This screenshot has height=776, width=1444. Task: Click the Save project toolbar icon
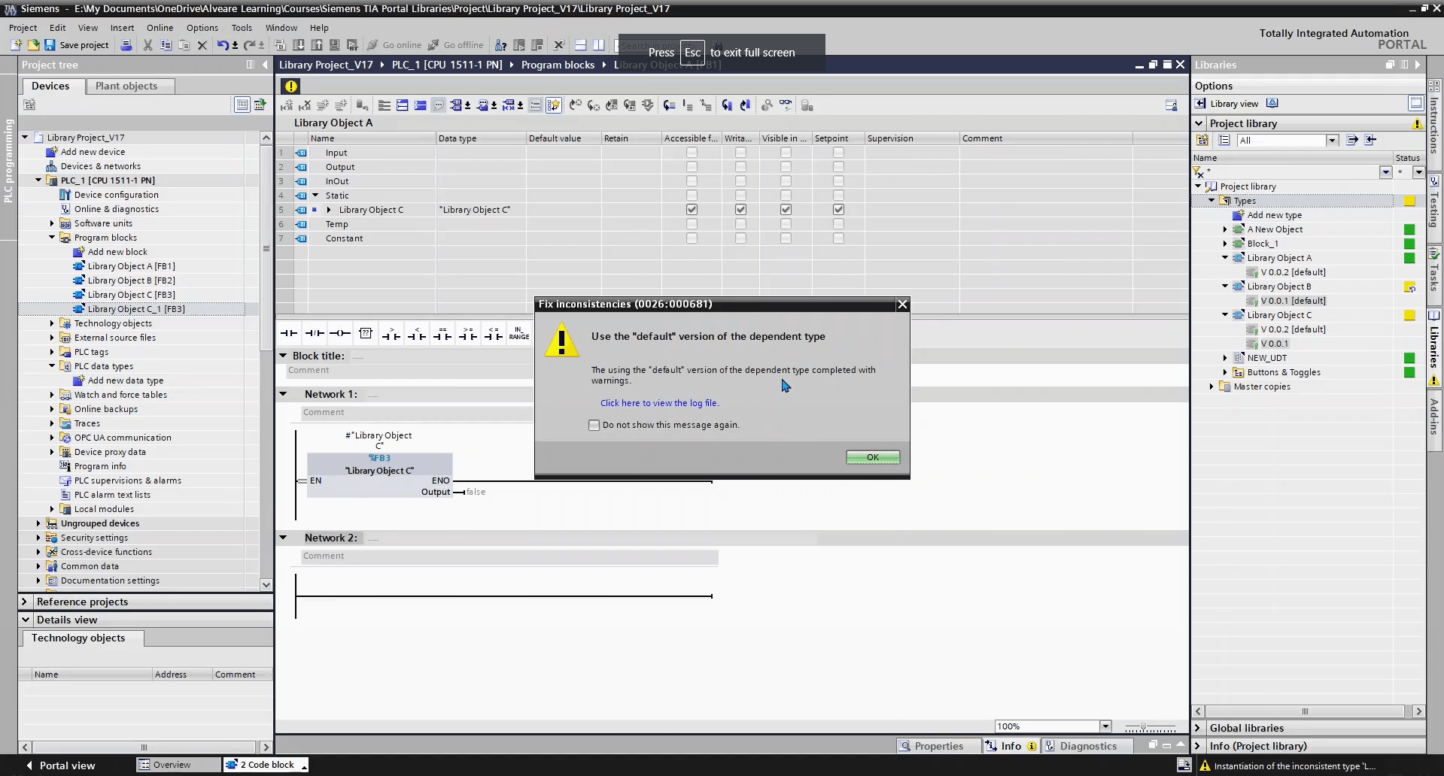click(x=50, y=45)
